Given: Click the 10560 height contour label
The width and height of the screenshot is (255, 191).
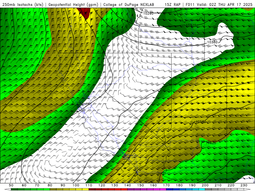Looking at the screenshot, I should point(201,122).
